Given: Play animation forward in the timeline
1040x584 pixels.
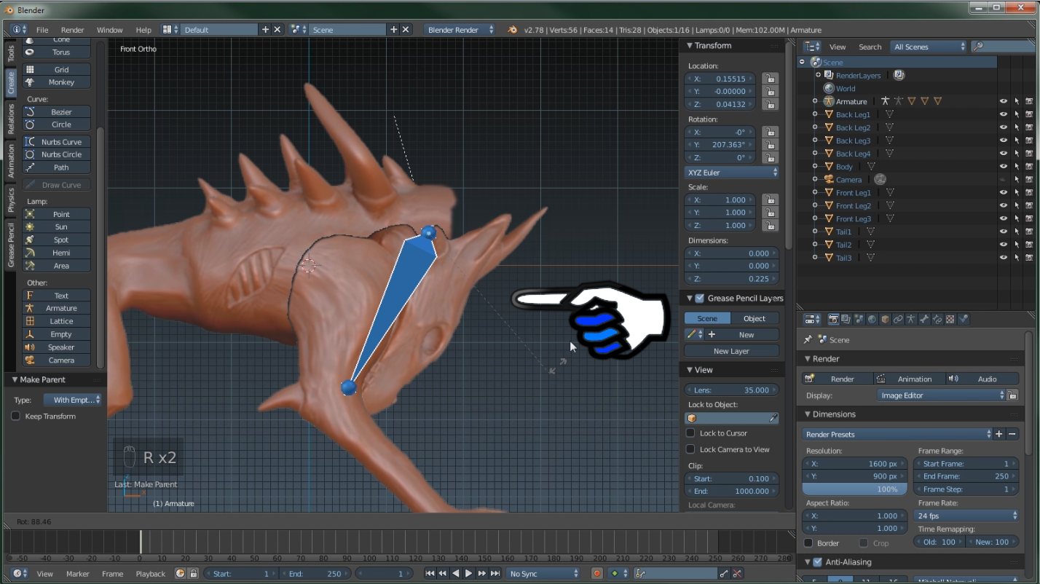Looking at the screenshot, I should [469, 574].
